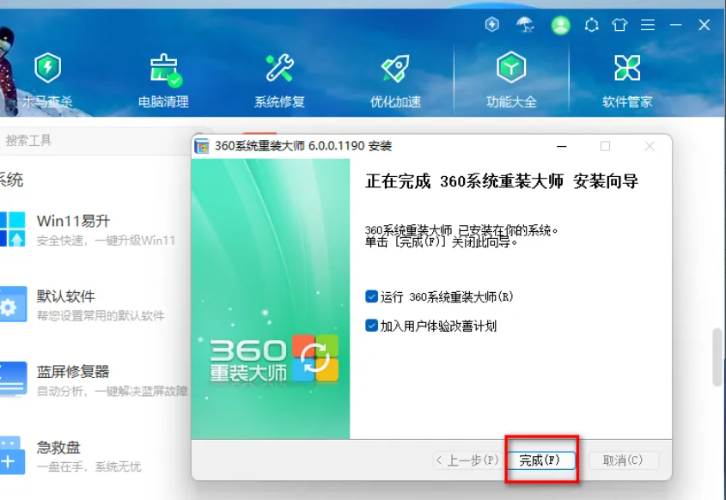The image size is (726, 500).
Task: Click the umbrella icon in title bar
Action: 525,25
